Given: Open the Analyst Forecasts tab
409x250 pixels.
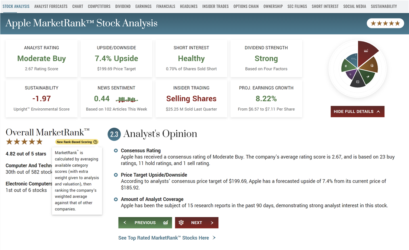Looking at the screenshot, I should click(51, 6).
